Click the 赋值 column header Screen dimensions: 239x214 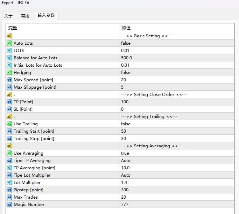[x=126, y=28]
